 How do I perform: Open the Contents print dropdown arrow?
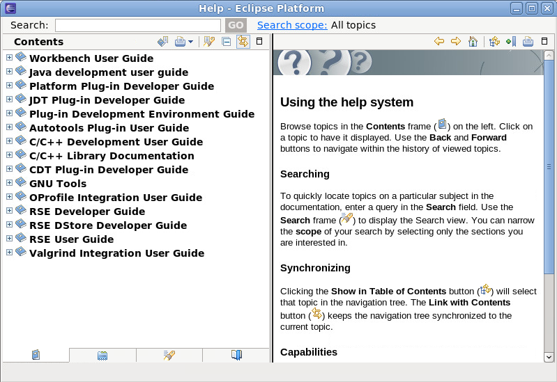tap(190, 42)
